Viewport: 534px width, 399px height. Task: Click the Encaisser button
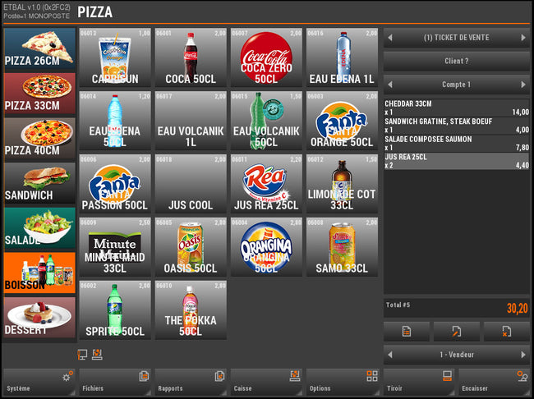494,382
